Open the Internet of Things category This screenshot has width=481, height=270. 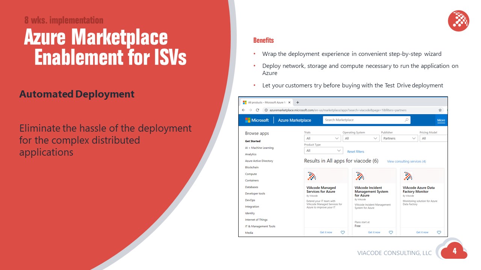coord(256,220)
